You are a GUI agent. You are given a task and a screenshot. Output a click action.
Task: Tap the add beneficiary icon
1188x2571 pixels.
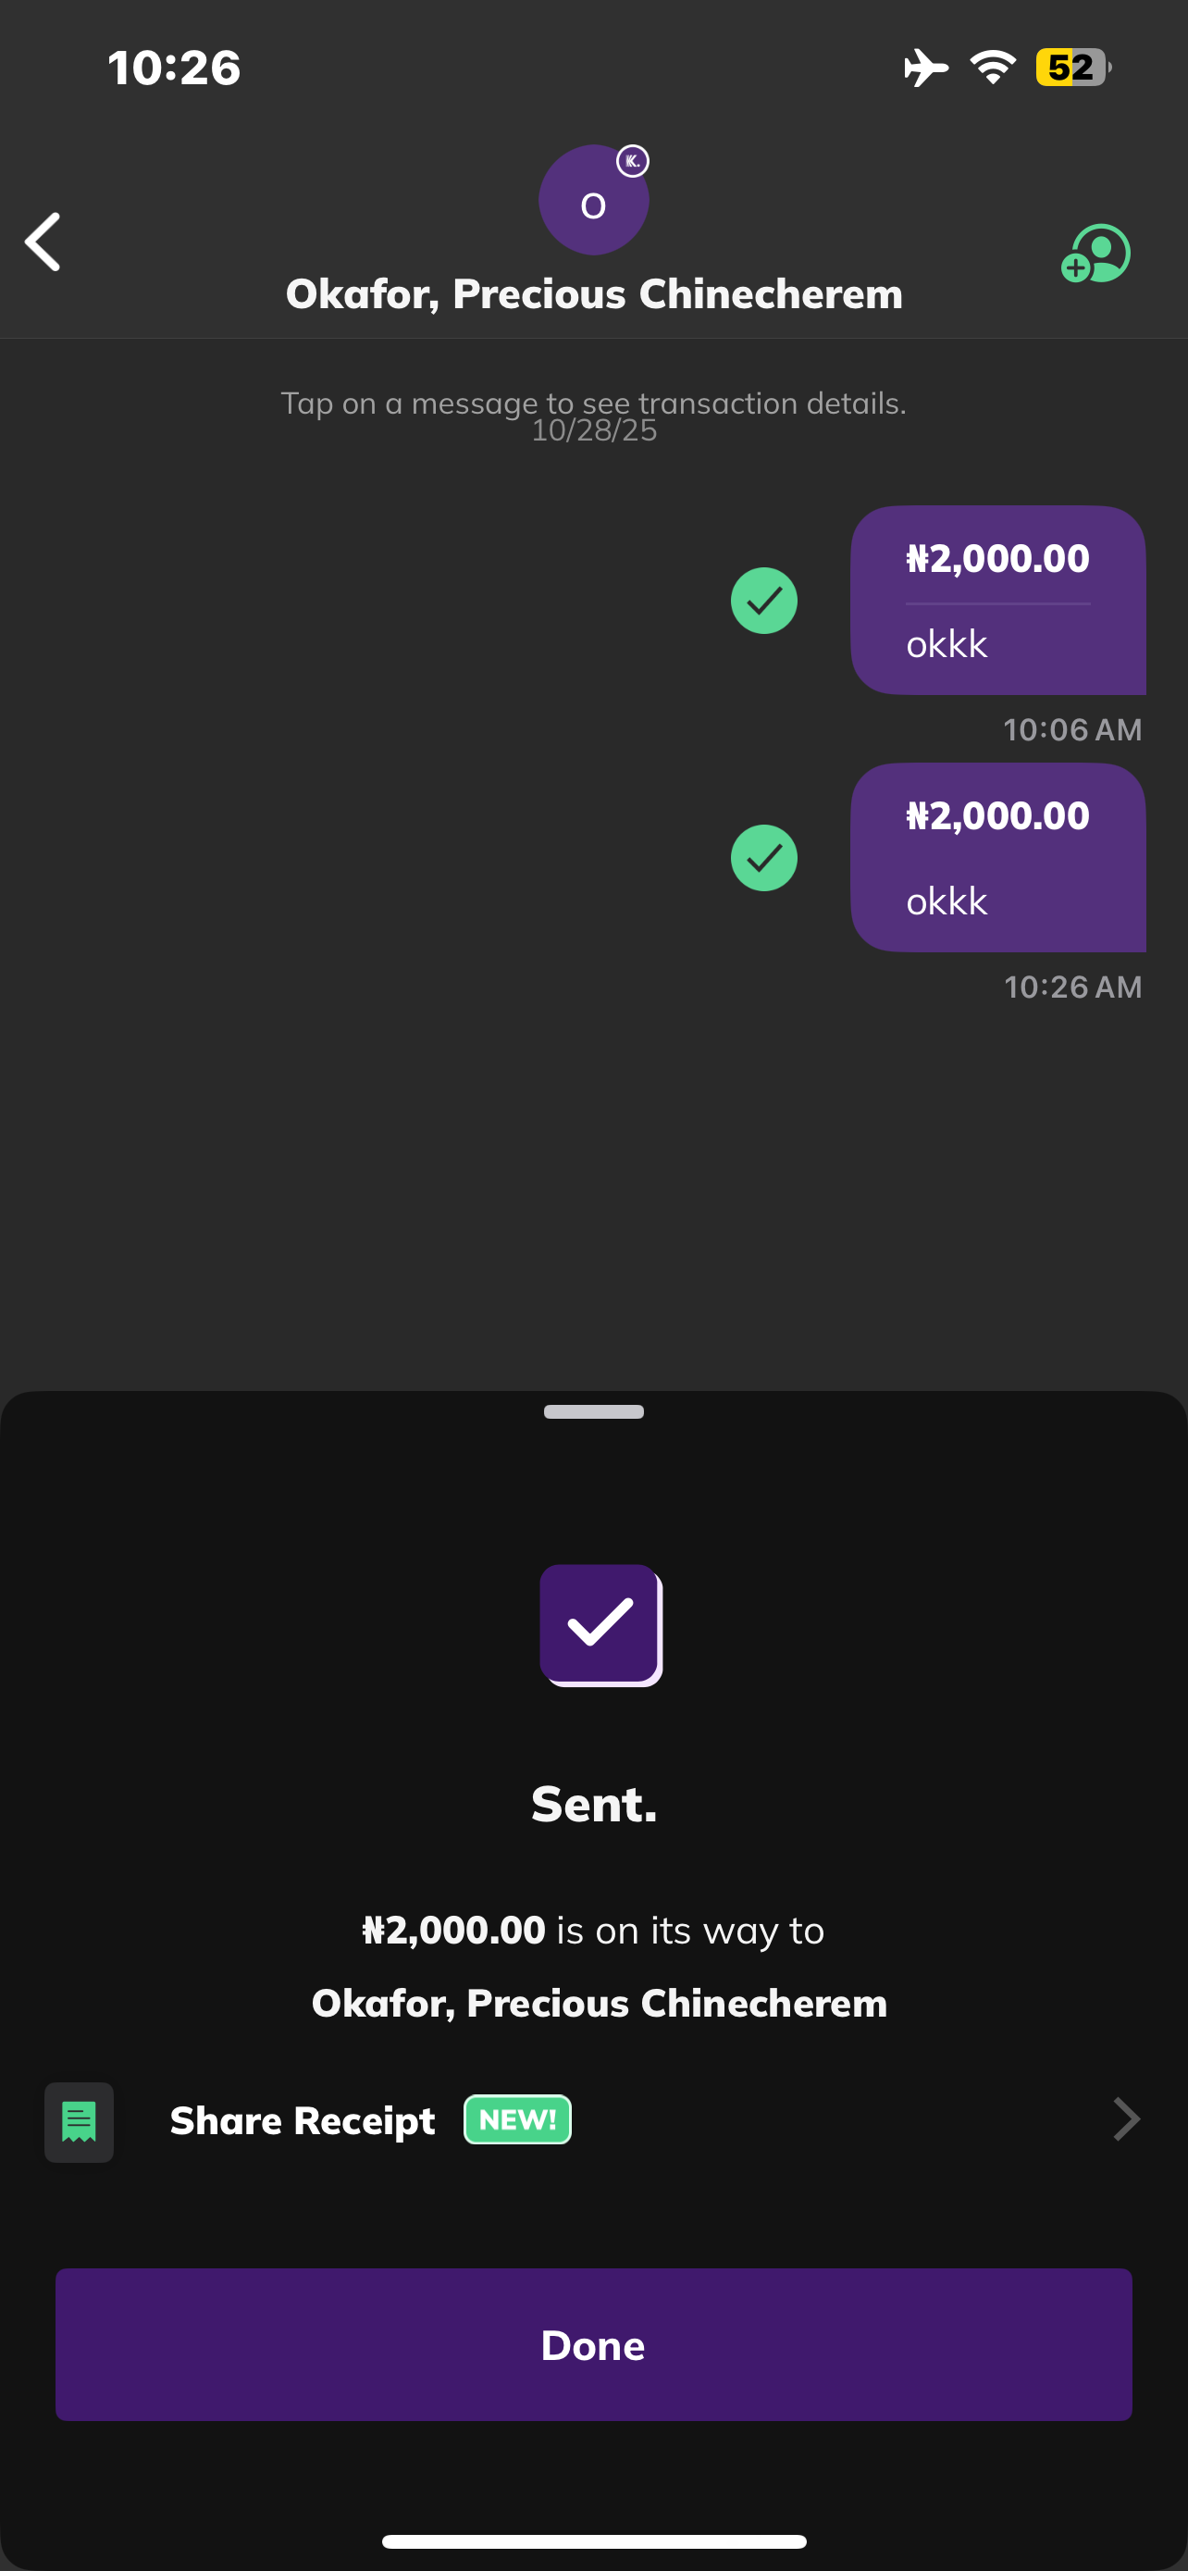click(x=1095, y=254)
